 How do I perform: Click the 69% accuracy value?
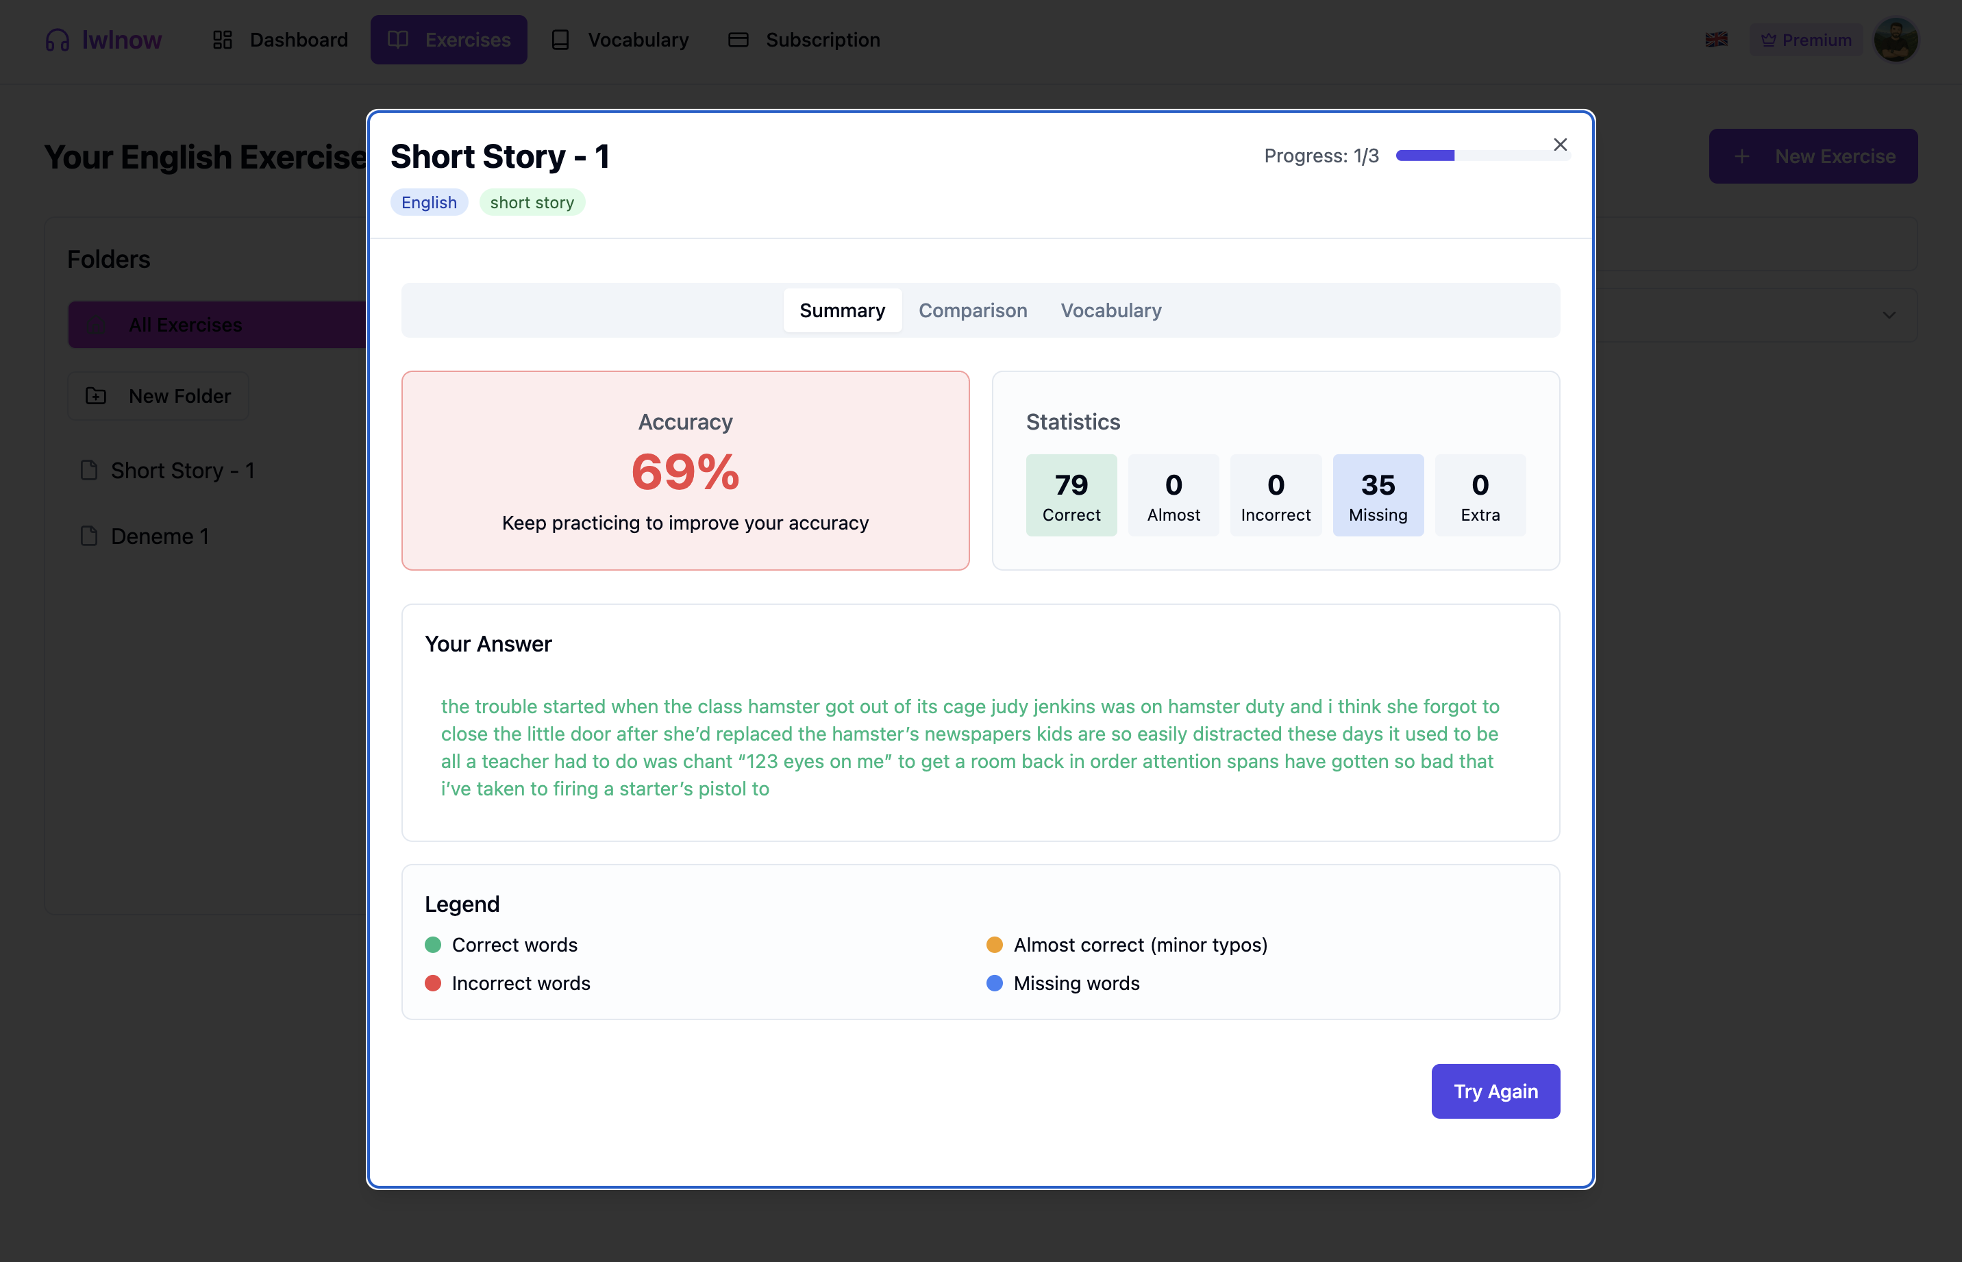point(686,472)
